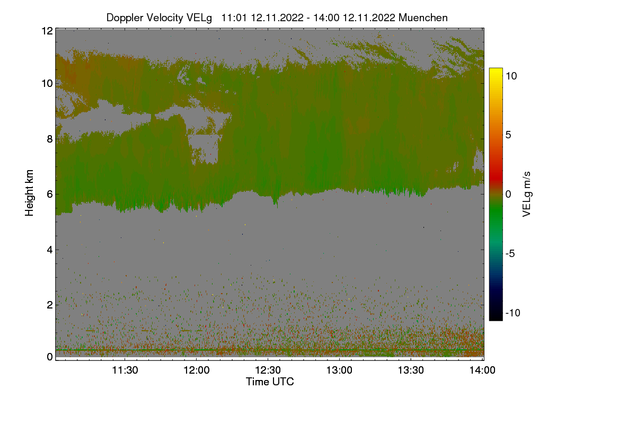Select the date range text '11:01 12.11.2022 - 14:00 12.11.2022'
Screen dimensions: 636x424
pyautogui.click(x=308, y=17)
